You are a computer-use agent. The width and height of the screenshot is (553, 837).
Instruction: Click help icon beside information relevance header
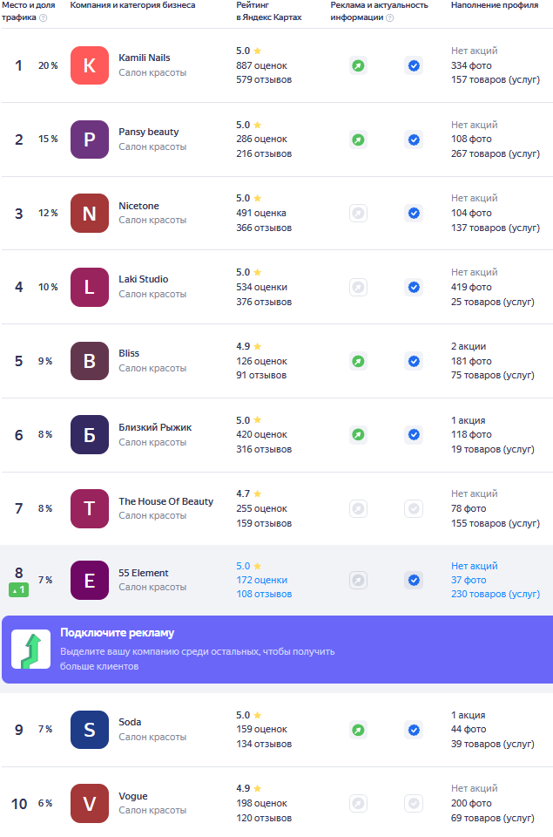point(390,17)
